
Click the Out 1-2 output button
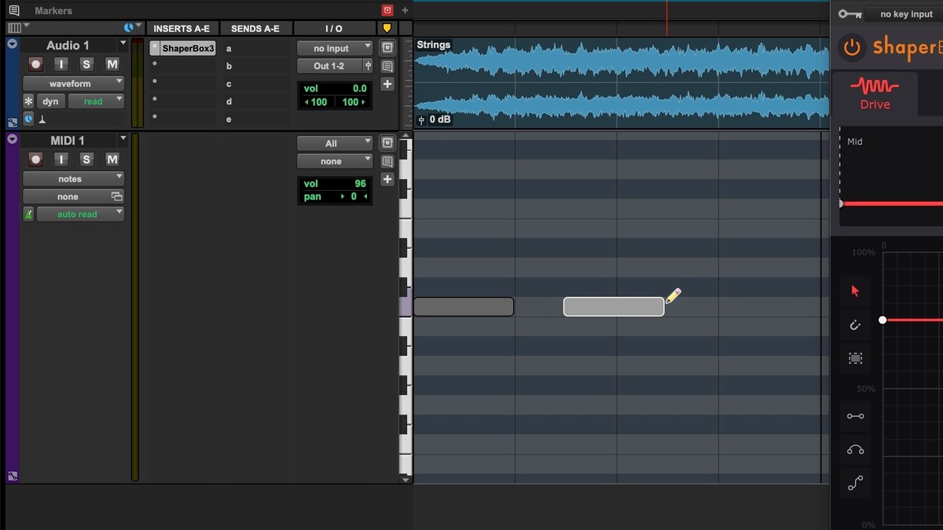(329, 66)
